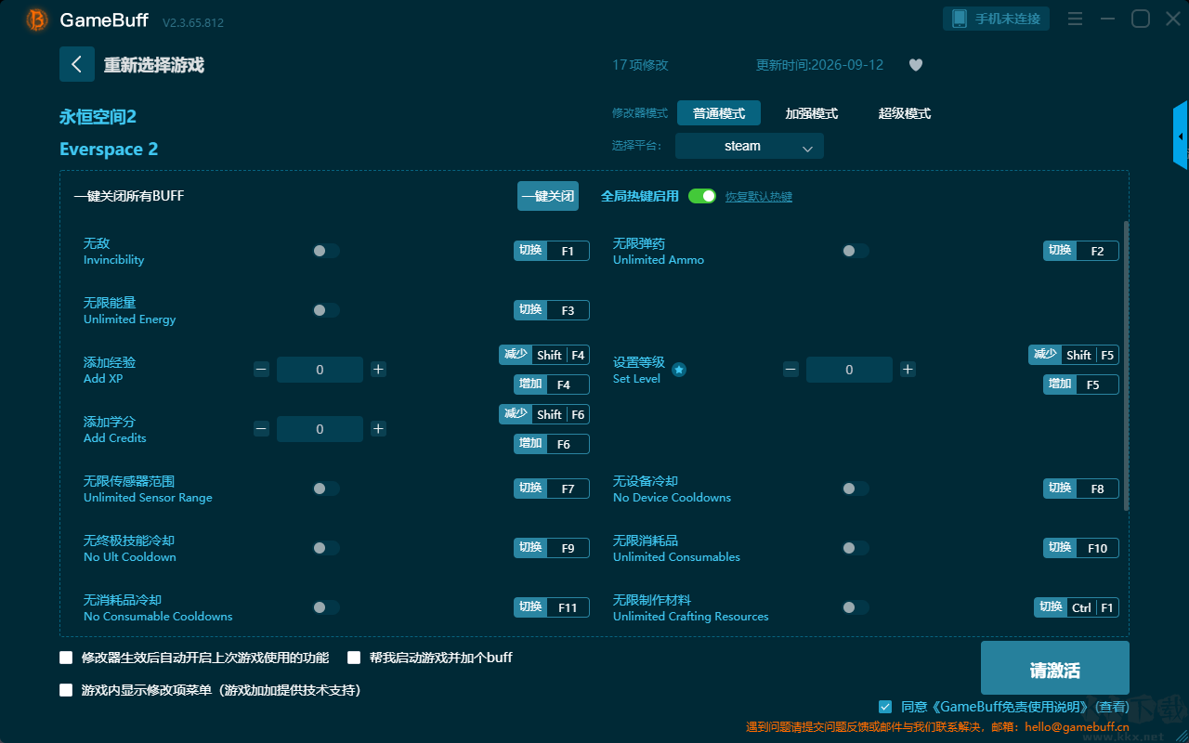Enable the Unlimited Energy switch
This screenshot has height=743, width=1189.
point(326,310)
